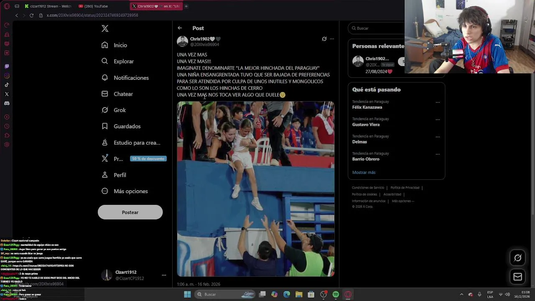Show hidden system tray icons
The width and height of the screenshot is (535, 301).
461,294
